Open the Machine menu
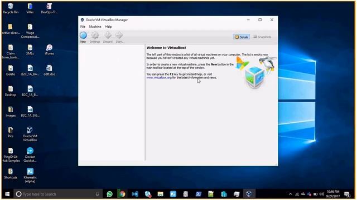This screenshot has width=357, height=200. pos(95,27)
